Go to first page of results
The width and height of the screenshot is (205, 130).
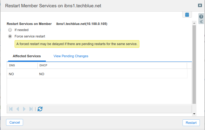point(11,109)
